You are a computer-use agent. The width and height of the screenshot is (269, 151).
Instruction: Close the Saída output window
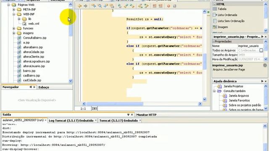132,115
